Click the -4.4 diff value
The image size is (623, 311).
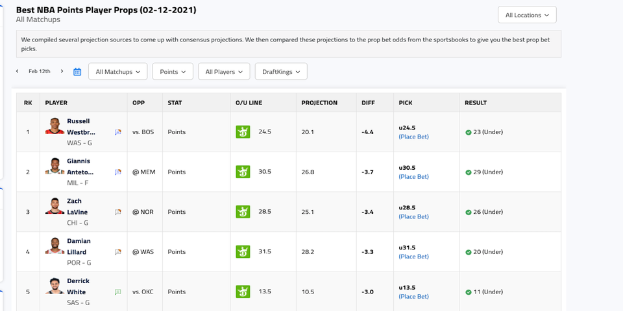tap(367, 132)
